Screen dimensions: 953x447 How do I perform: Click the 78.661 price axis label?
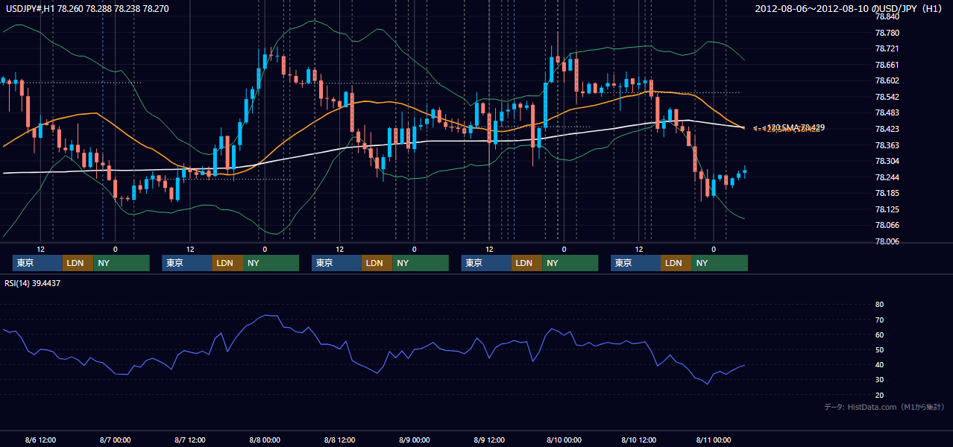tap(887, 65)
